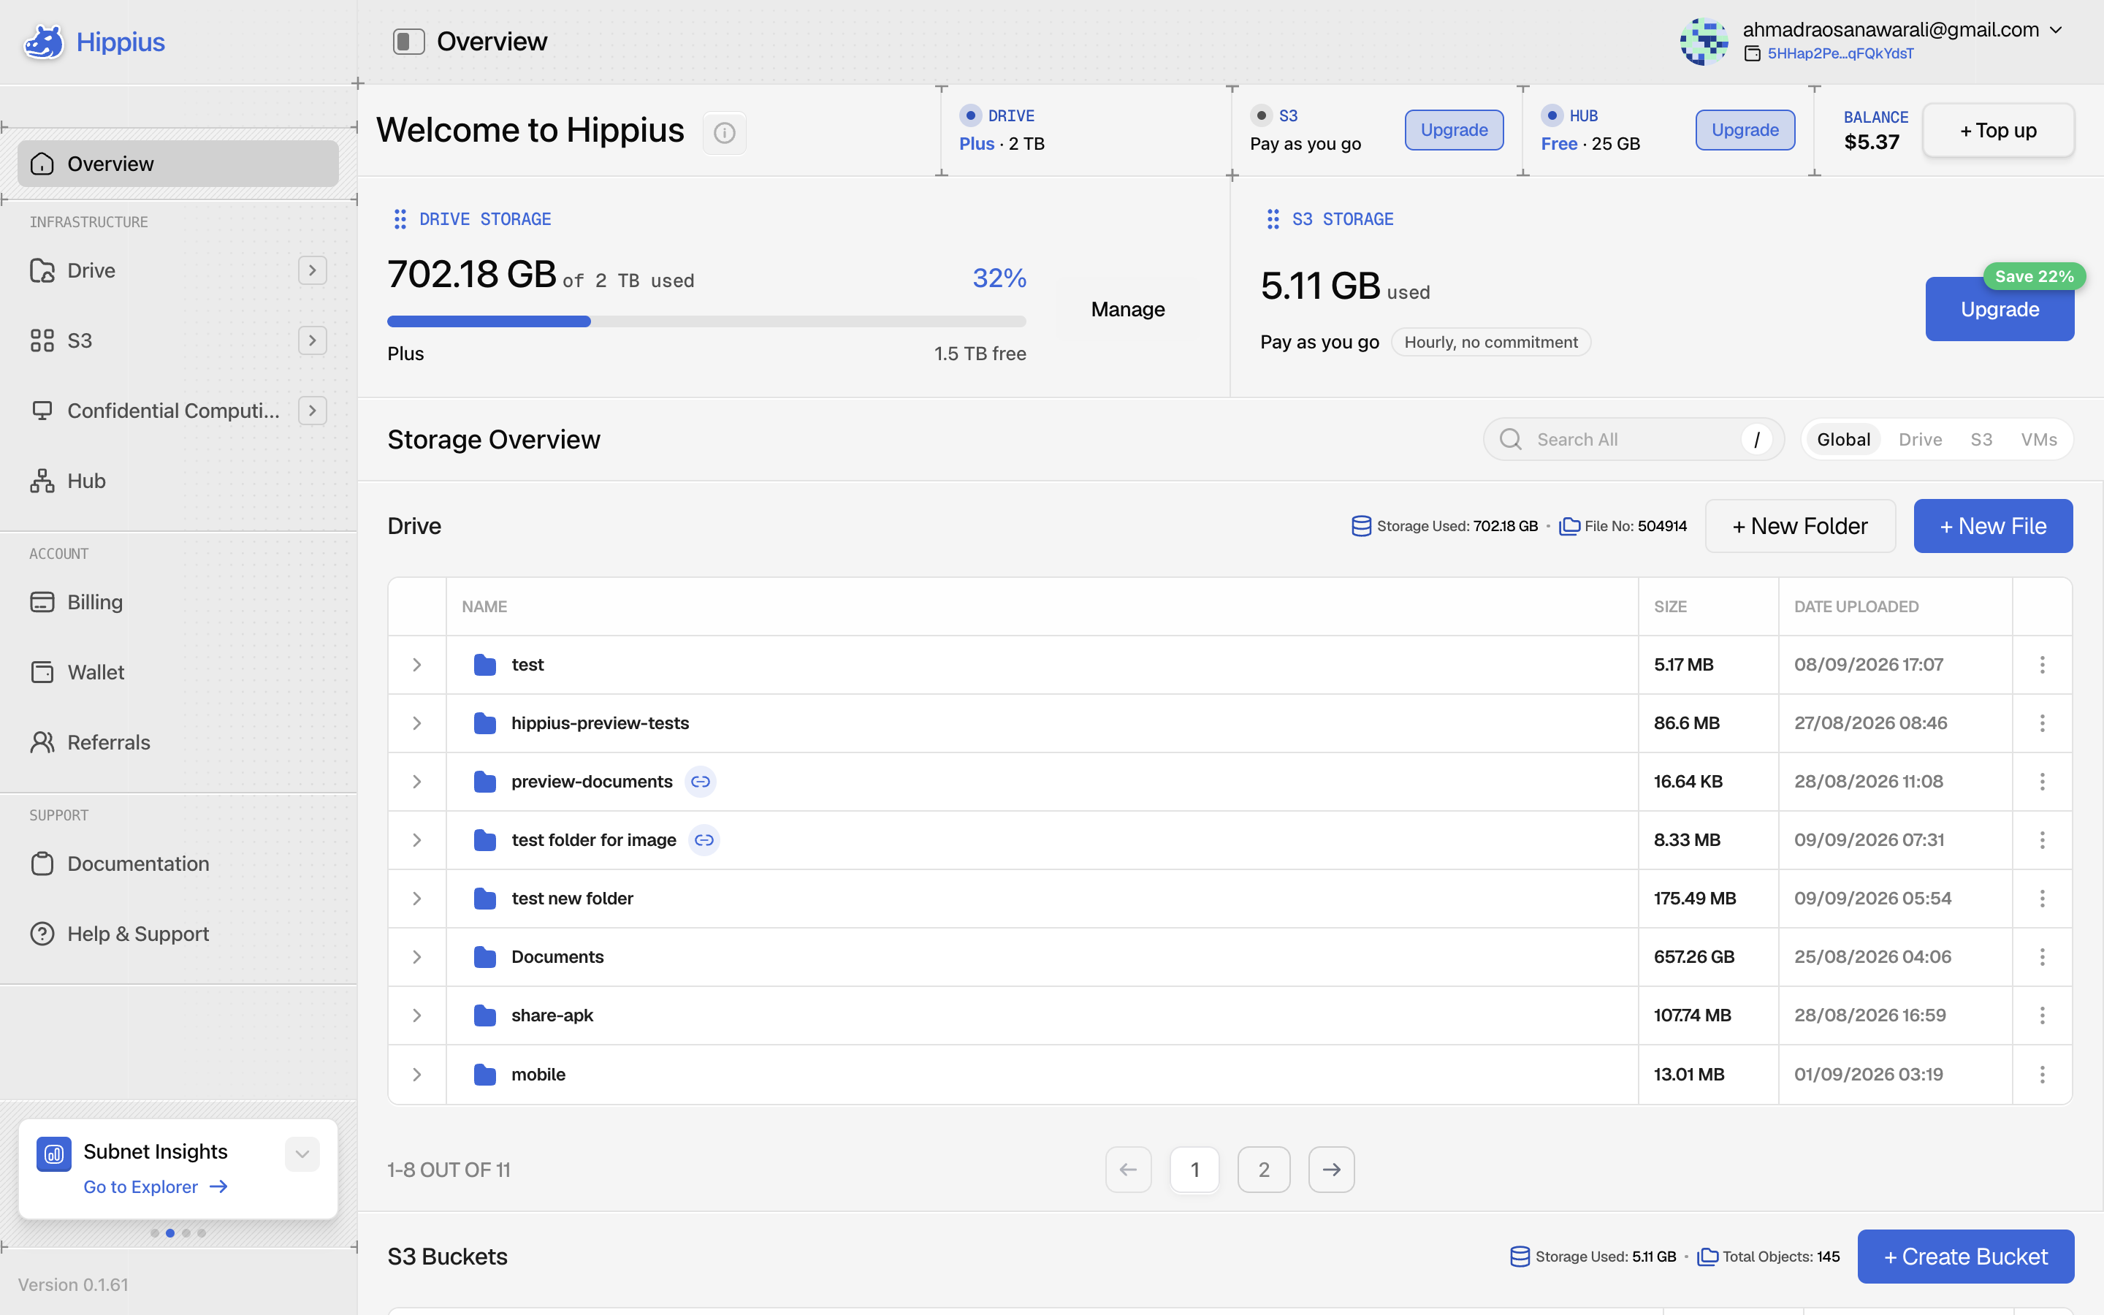Click the Search All input field
This screenshot has height=1315, width=2104.
(x=1634, y=439)
